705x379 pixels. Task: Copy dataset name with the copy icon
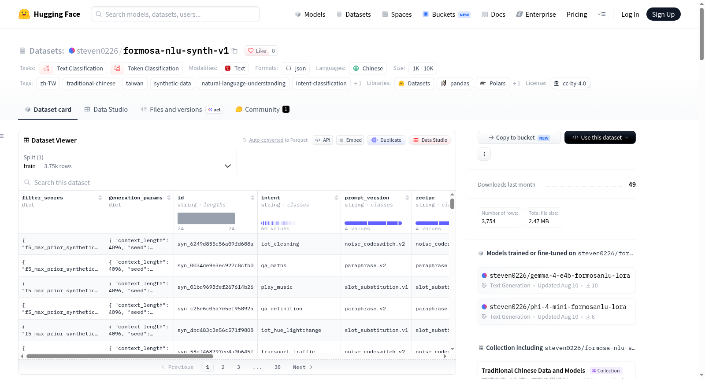(235, 51)
